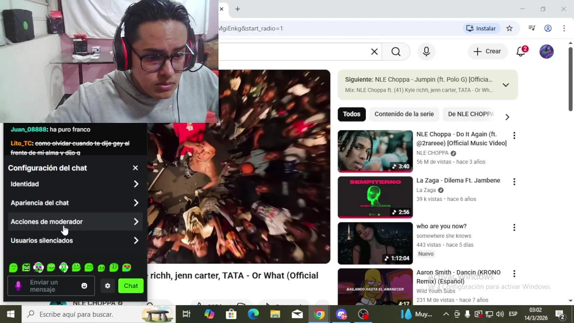Switch to Chrome on taskbar
The width and height of the screenshot is (574, 323).
319,314
